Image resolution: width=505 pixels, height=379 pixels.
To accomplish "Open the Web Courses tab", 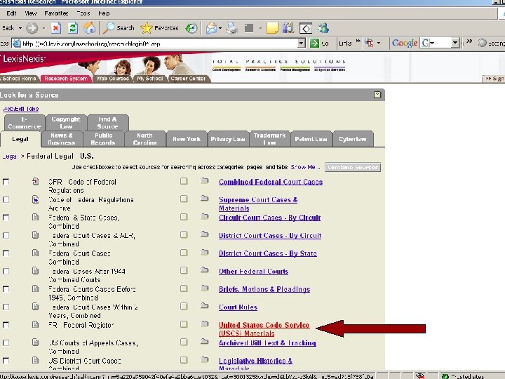I will [112, 79].
